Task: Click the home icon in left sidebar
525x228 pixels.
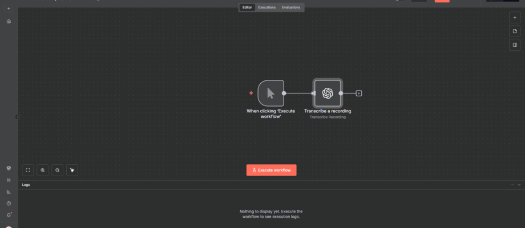Action: [9, 21]
